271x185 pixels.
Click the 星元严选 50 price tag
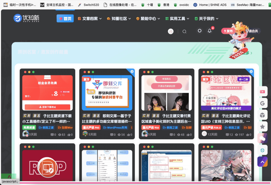pyautogui.click(x=151, y=128)
